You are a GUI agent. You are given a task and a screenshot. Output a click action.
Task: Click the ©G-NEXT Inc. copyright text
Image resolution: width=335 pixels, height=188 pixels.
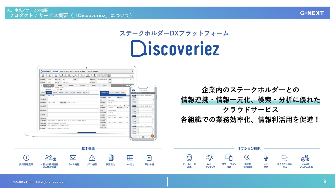[x=40, y=182]
